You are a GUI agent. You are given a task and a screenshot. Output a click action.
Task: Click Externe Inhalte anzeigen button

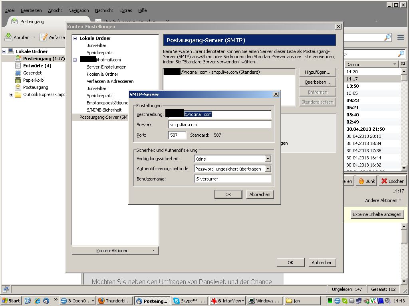pos(377,214)
